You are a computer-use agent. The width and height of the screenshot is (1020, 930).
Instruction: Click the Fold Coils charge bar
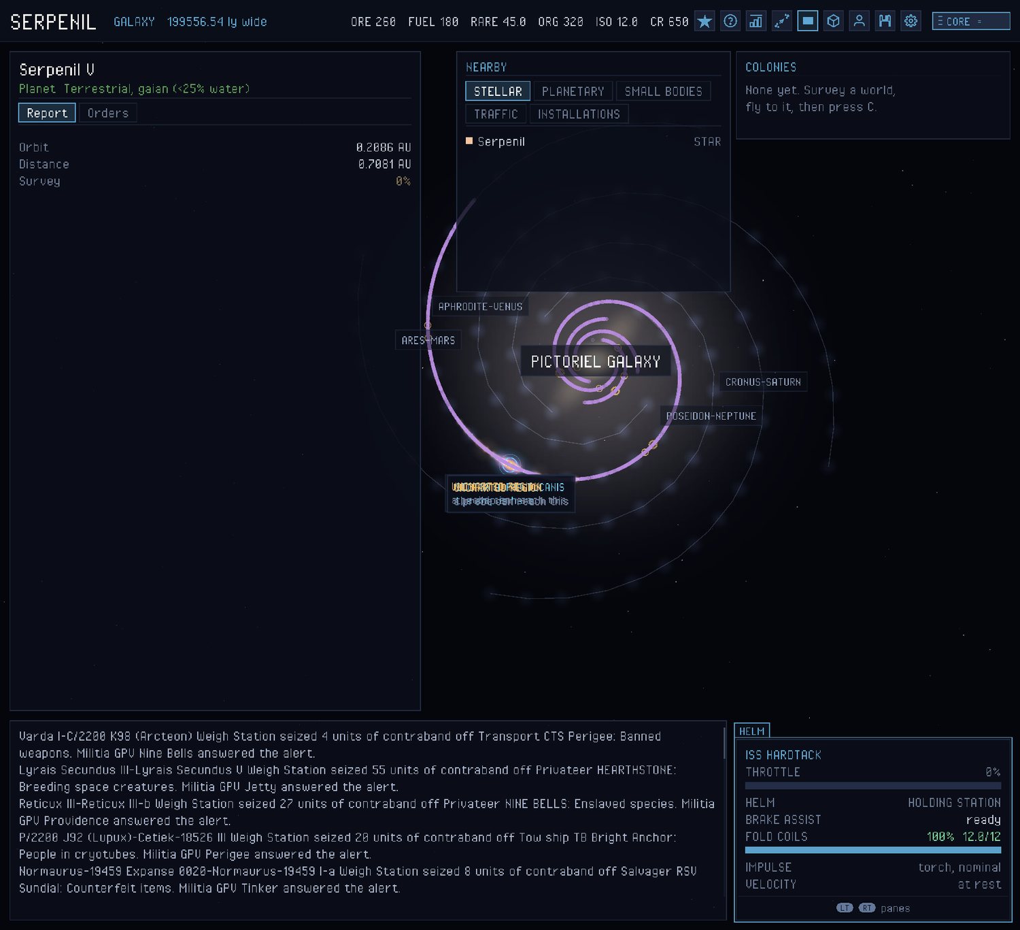pos(873,850)
